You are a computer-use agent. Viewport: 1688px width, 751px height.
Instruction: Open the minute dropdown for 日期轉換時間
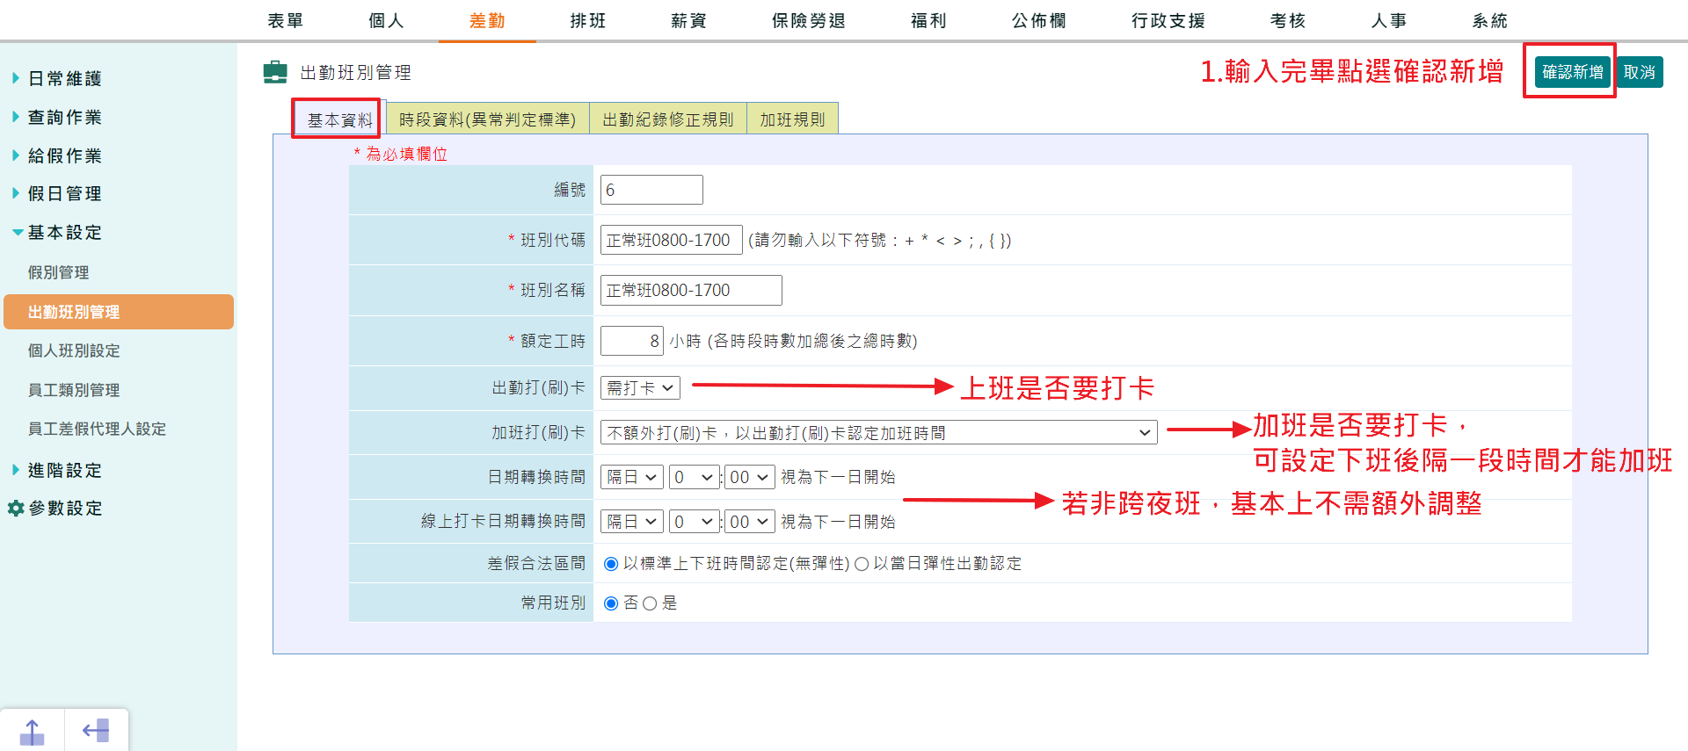[750, 477]
